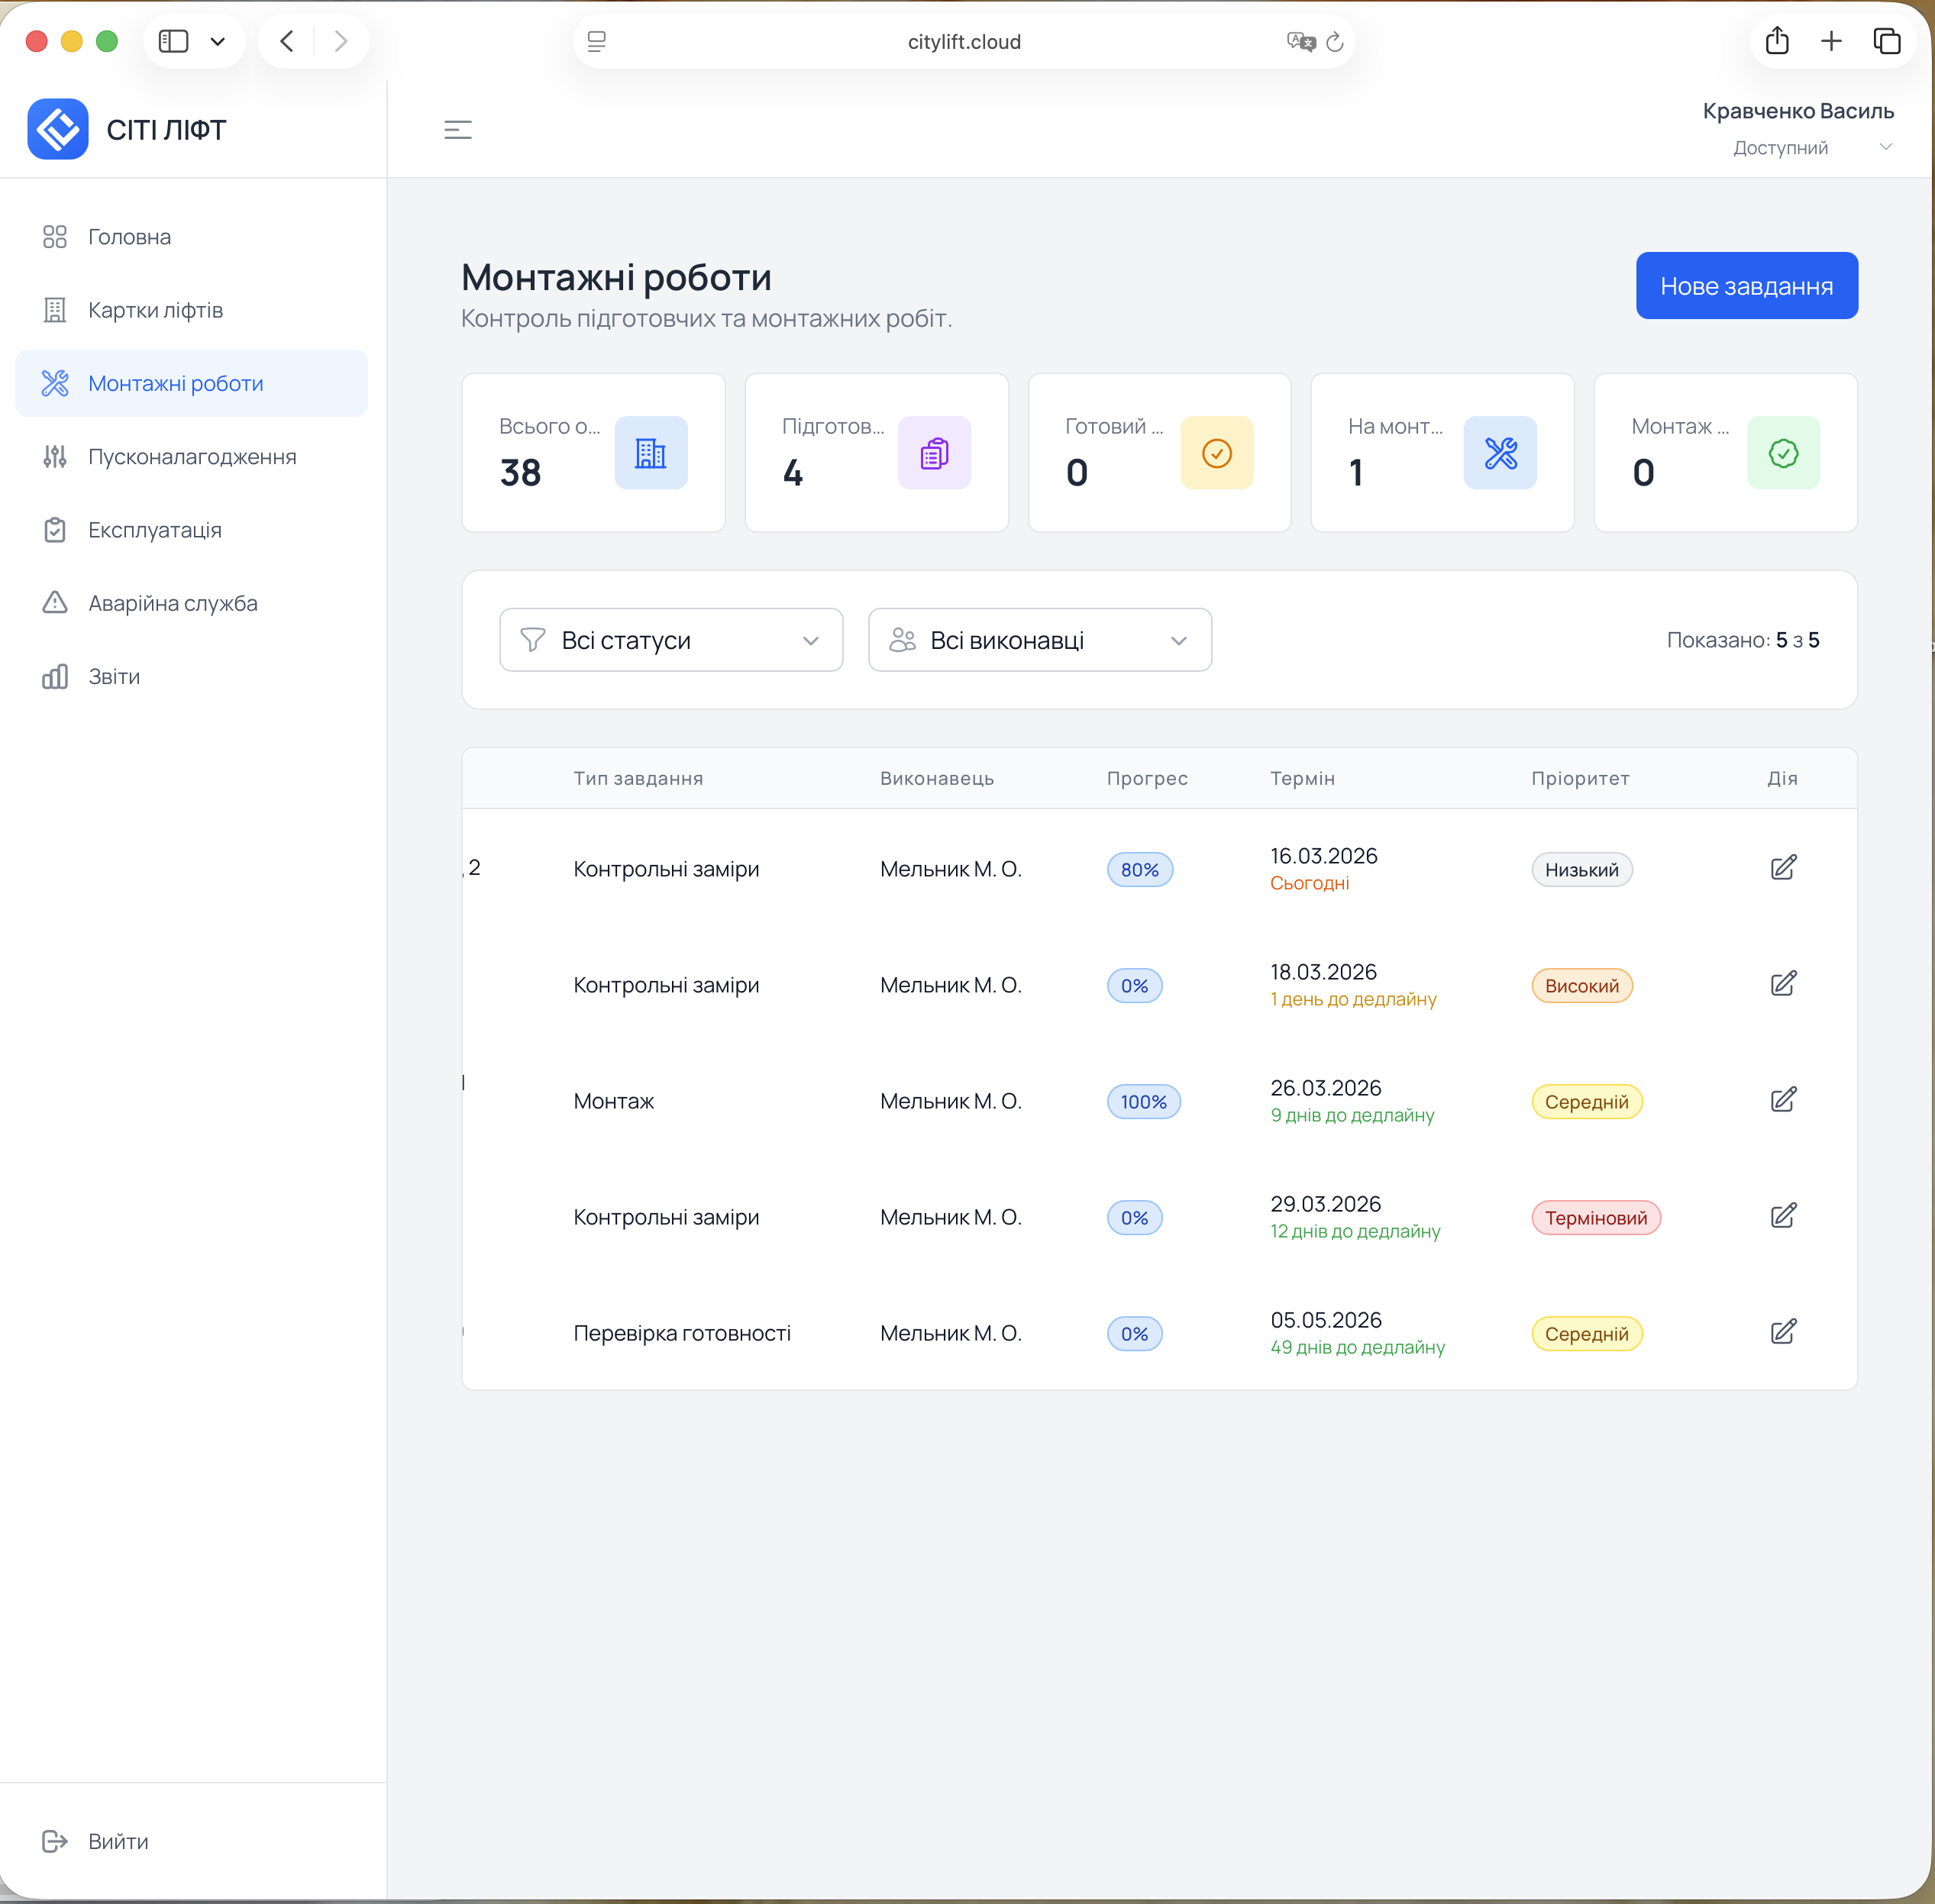Viewport: 1935px width, 1904px height.
Task: Go to Пусконалагодження in the sidebar
Action: point(192,457)
